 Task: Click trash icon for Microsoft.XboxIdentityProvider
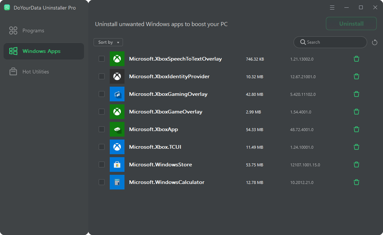point(356,76)
